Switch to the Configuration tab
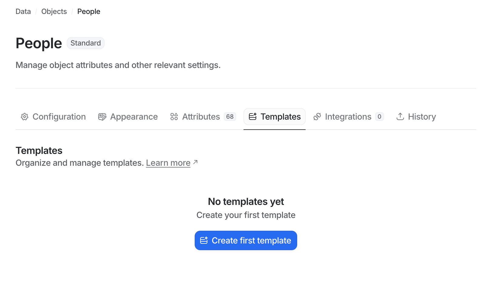Image resolution: width=487 pixels, height=289 pixels. 59,117
